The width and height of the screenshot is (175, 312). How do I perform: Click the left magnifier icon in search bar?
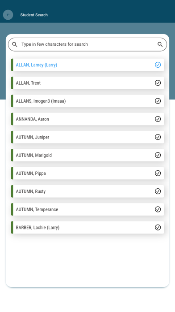point(15,44)
